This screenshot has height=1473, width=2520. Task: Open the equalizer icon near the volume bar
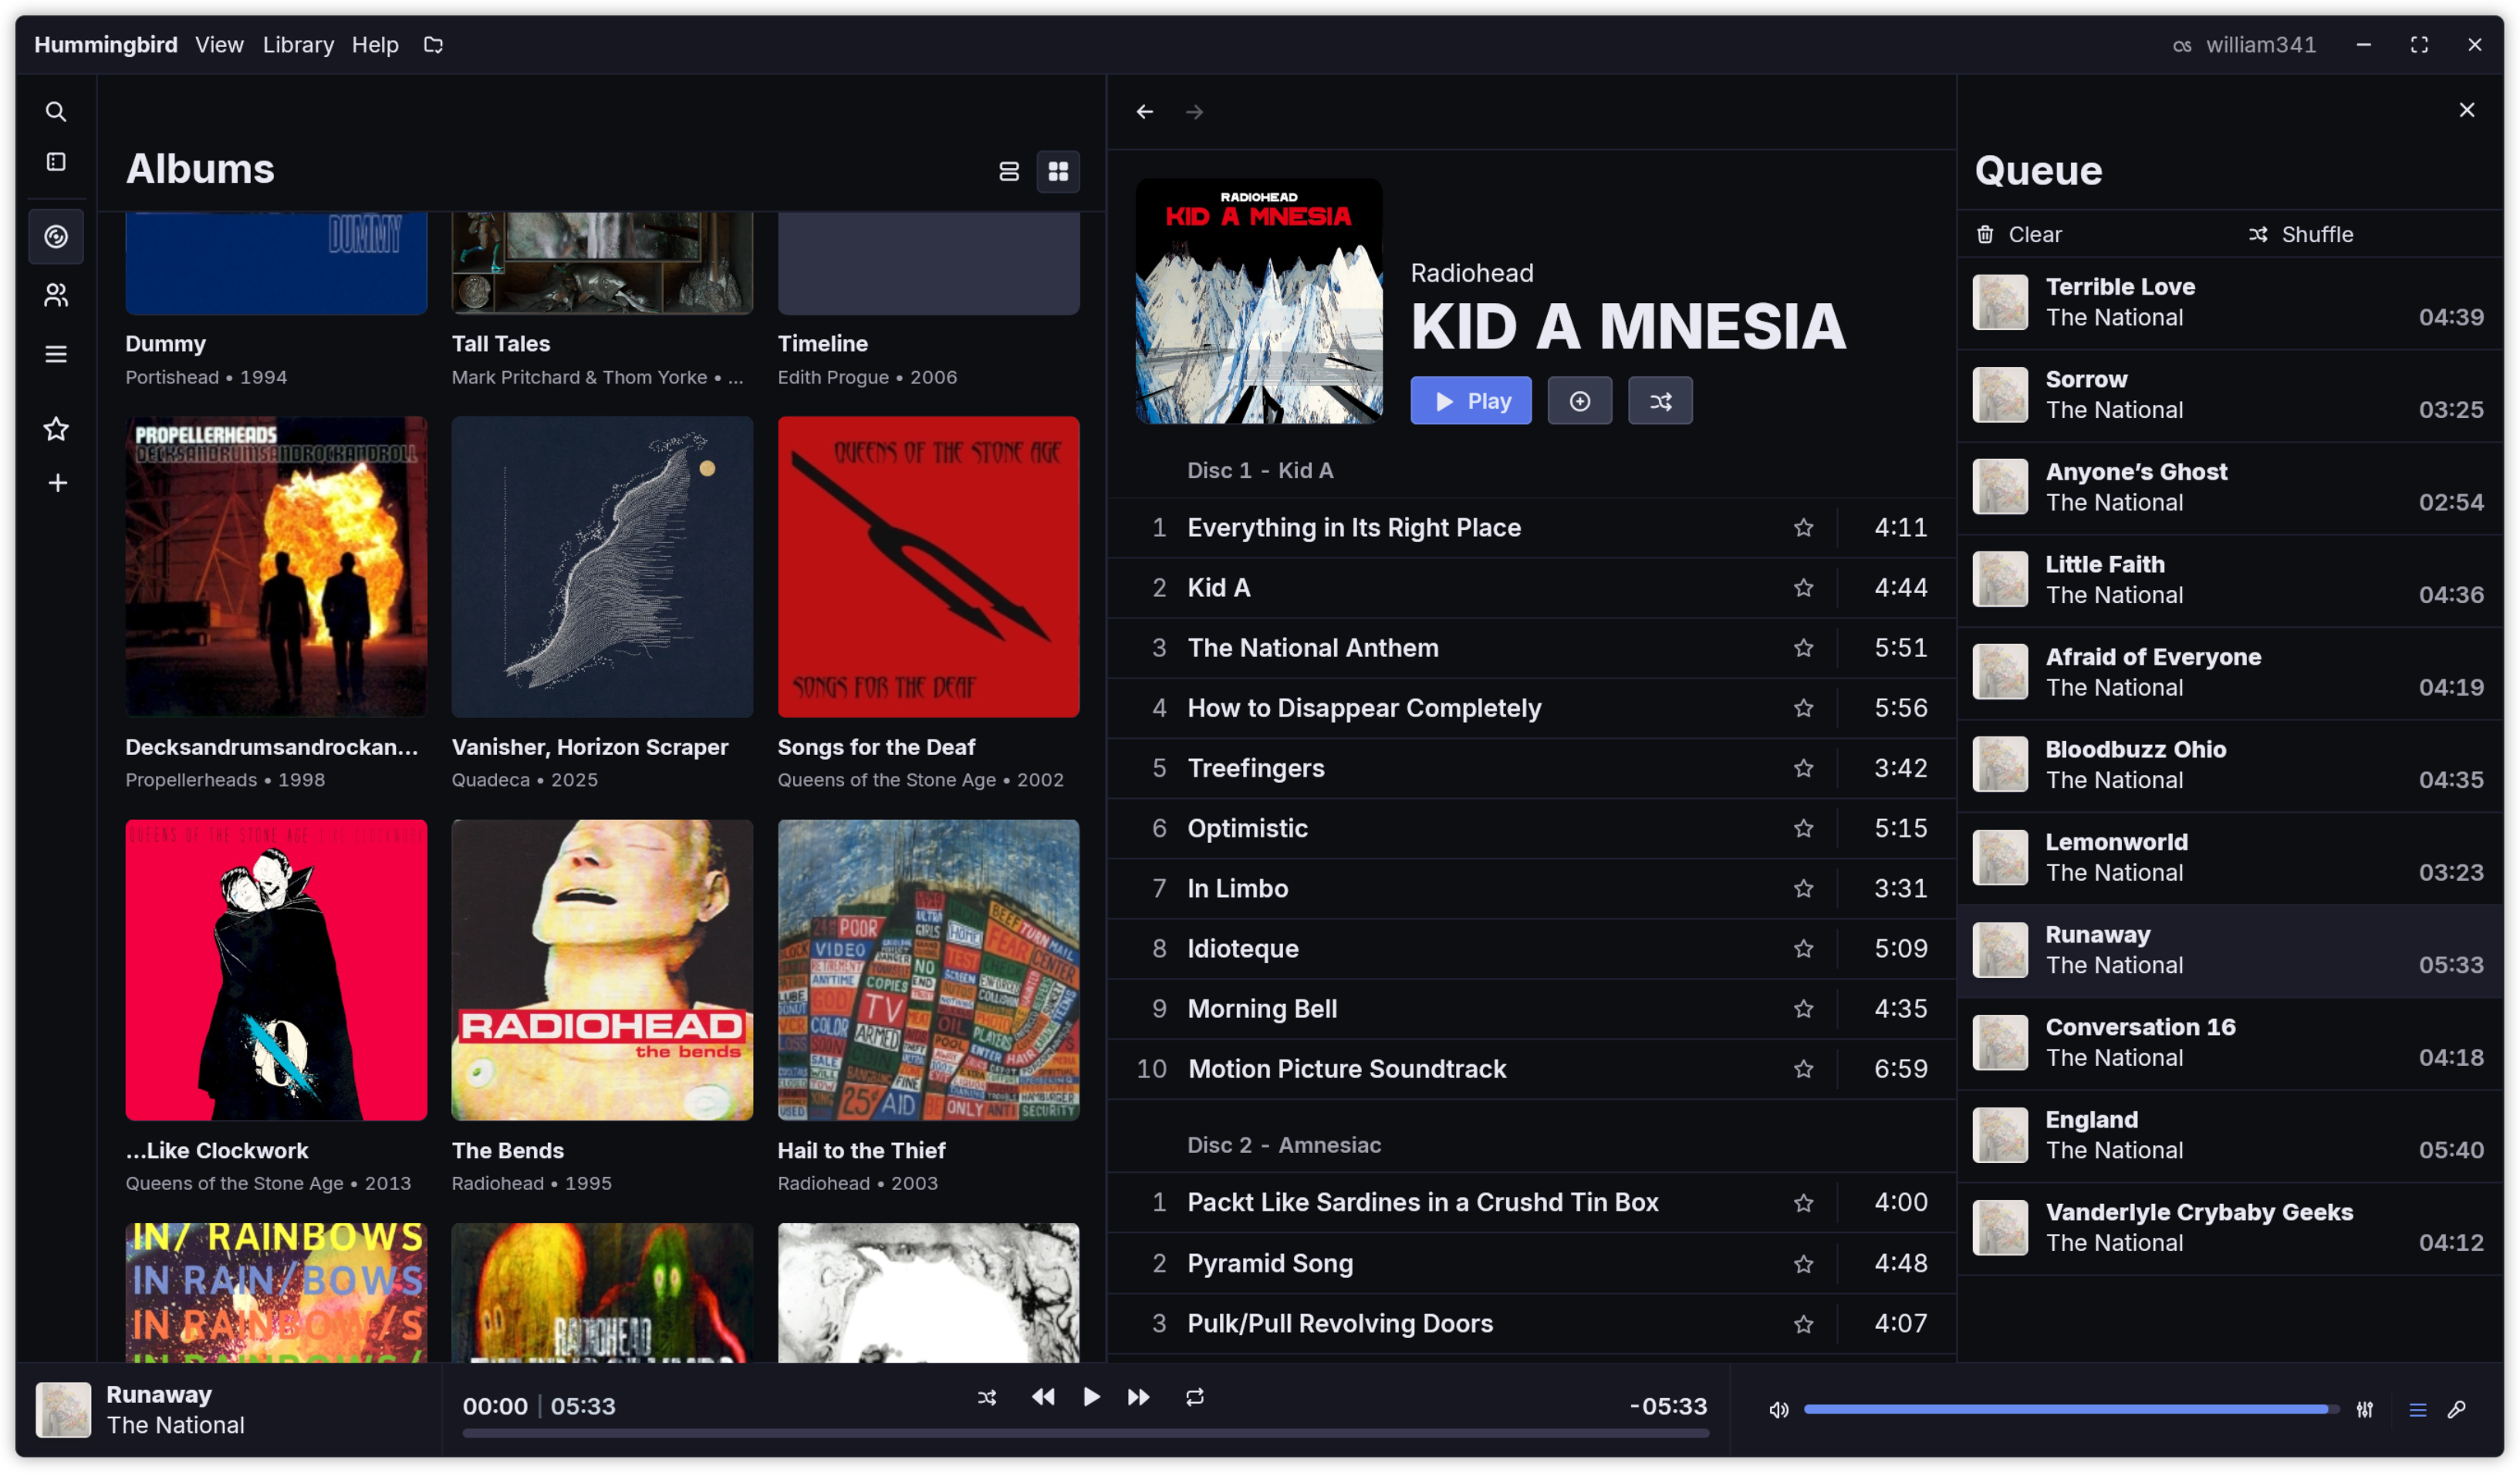point(2366,1409)
